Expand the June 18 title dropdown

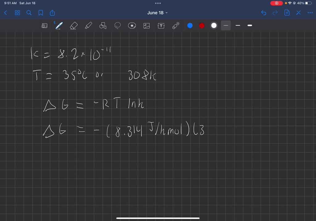click(x=157, y=13)
